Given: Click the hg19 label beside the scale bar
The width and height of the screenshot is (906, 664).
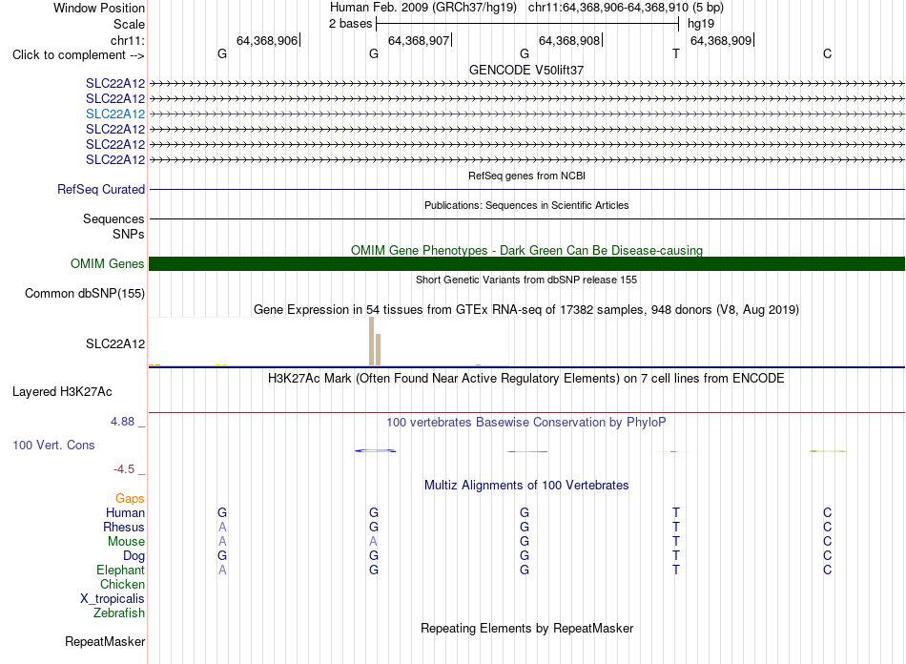Looking at the screenshot, I should tap(701, 24).
